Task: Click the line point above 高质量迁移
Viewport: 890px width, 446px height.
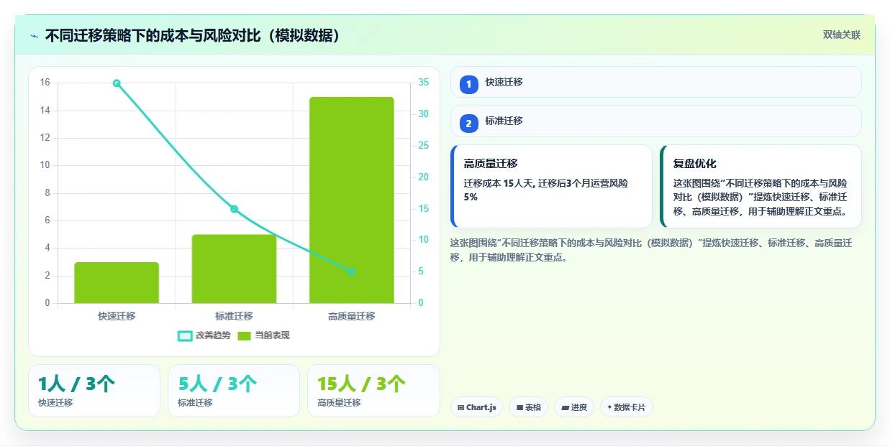Action: pyautogui.click(x=352, y=271)
